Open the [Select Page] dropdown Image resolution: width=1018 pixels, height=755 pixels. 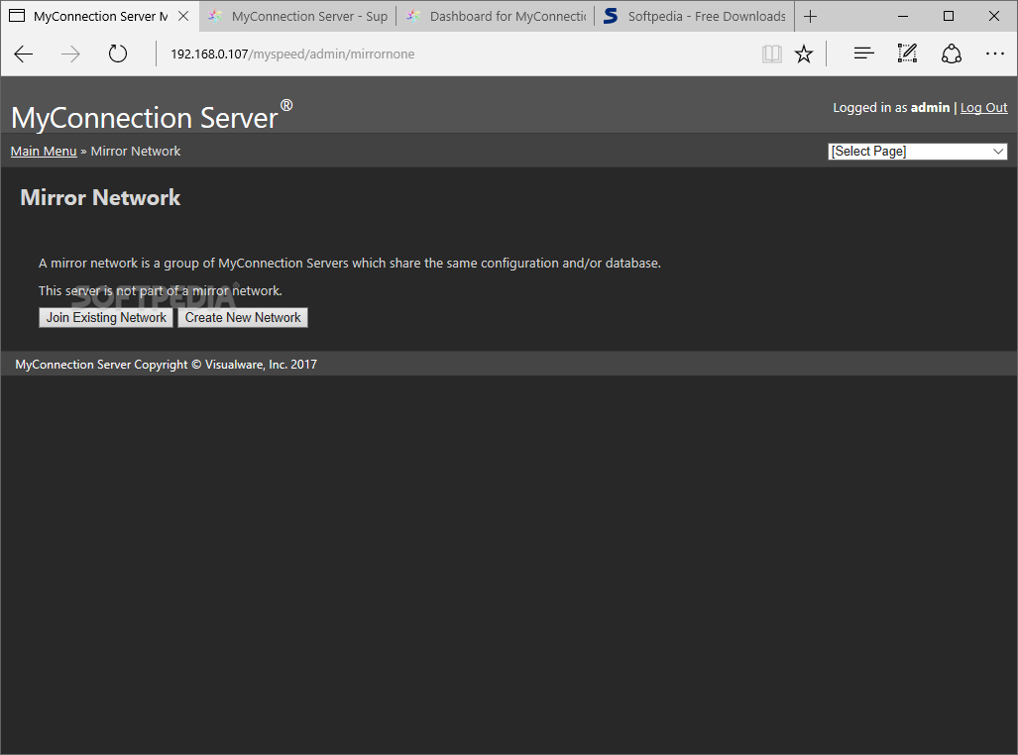[917, 152]
